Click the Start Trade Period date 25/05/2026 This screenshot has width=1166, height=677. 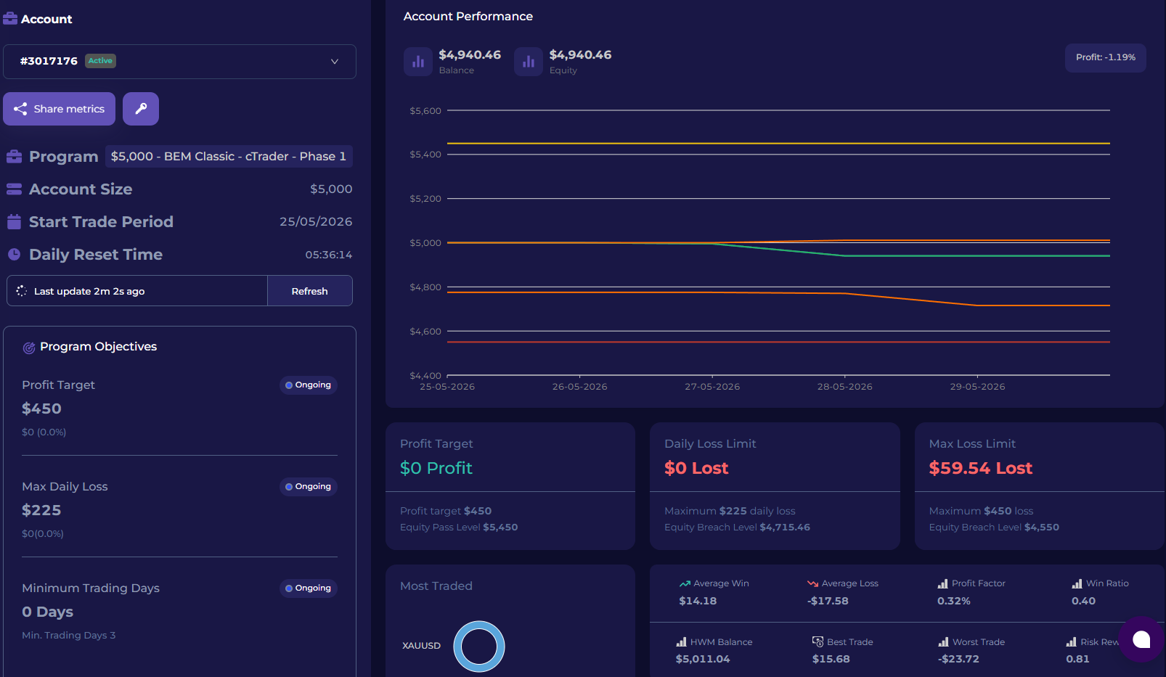pos(316,222)
